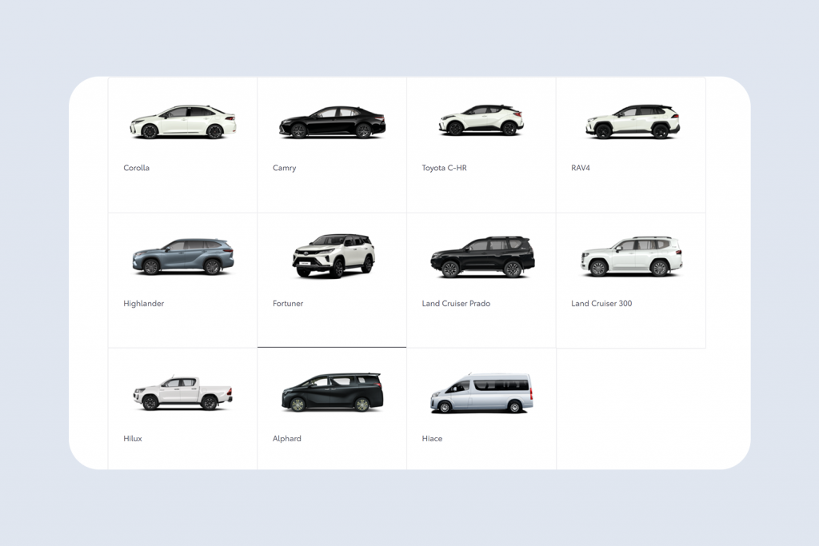Open the Alphard model label
The height and width of the screenshot is (546, 819).
[x=287, y=439]
